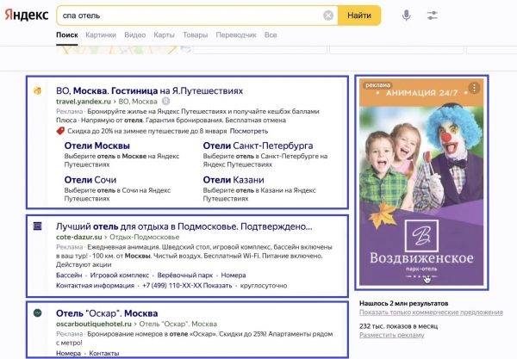Expand the Все services menu
Screen dimensions: 517x359
[271, 35]
